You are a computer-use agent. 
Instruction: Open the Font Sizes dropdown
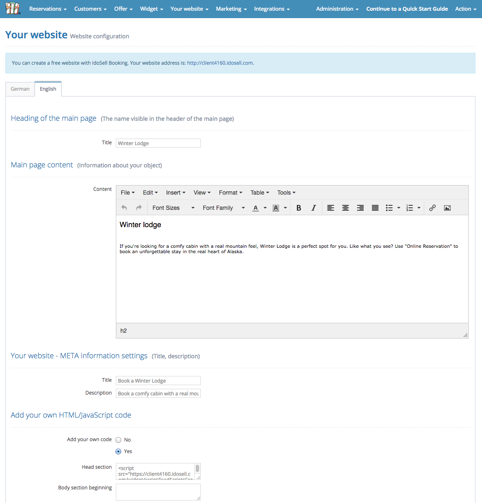173,208
